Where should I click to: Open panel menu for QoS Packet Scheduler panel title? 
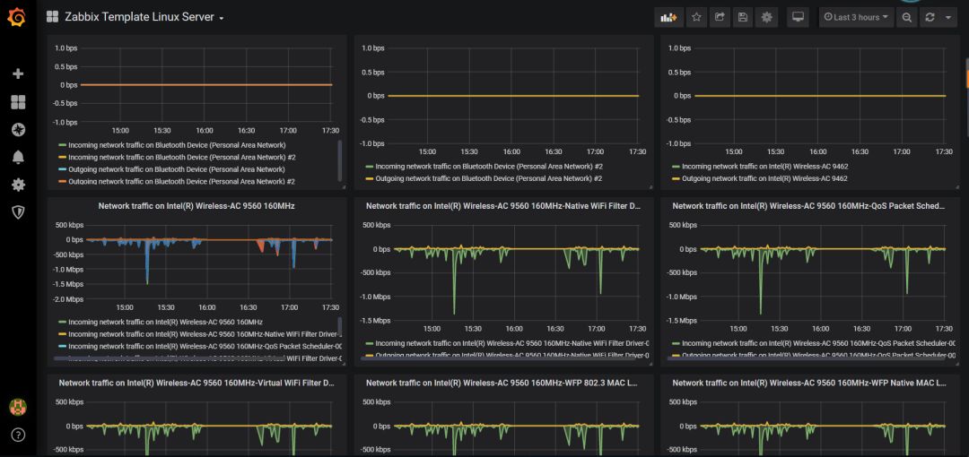[809, 206]
